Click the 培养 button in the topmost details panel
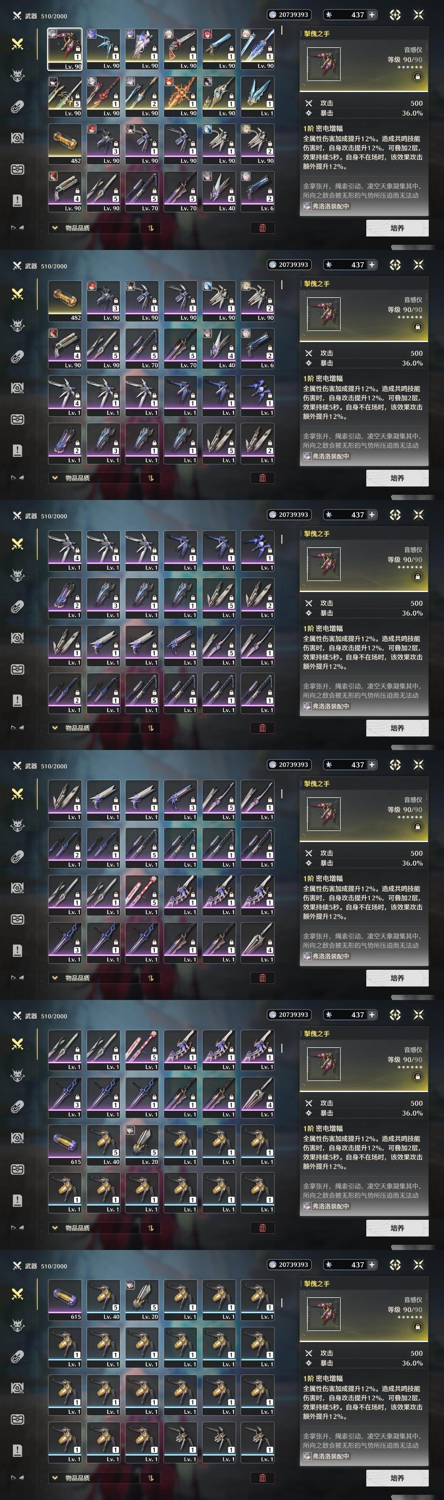This screenshot has width=444, height=1500. [398, 228]
